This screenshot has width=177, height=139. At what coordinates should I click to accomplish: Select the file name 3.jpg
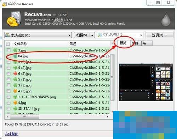(22, 50)
